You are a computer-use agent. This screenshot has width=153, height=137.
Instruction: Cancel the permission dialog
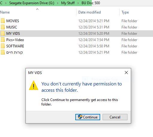pyautogui.click(x=115, y=117)
